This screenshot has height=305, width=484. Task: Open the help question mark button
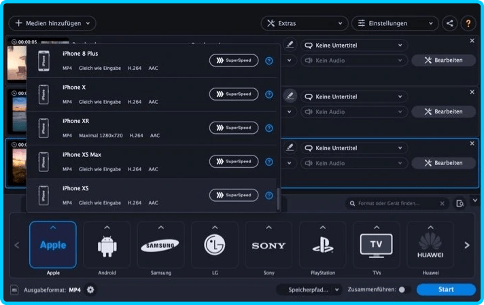click(x=468, y=23)
